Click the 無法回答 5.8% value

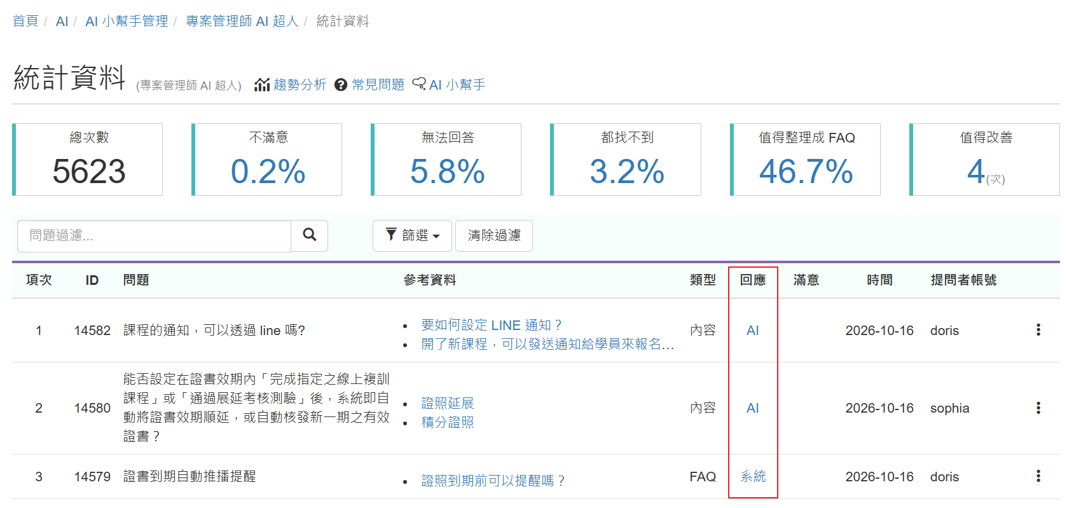[x=447, y=172]
